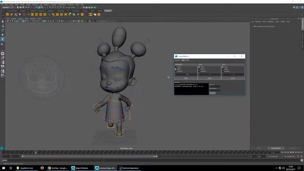The height and width of the screenshot is (171, 304).
Task: Play the animation backwards
Action: pos(290,152)
